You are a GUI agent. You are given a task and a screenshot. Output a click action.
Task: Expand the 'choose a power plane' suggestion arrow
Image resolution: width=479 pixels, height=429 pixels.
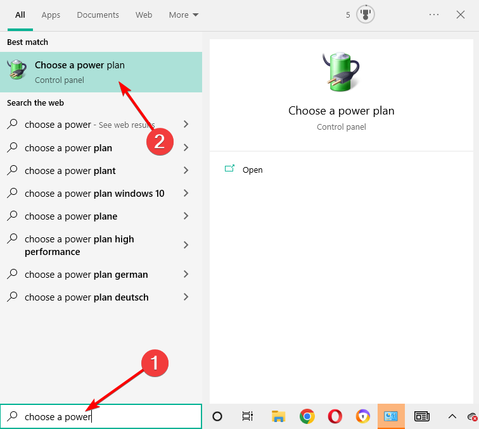click(186, 216)
